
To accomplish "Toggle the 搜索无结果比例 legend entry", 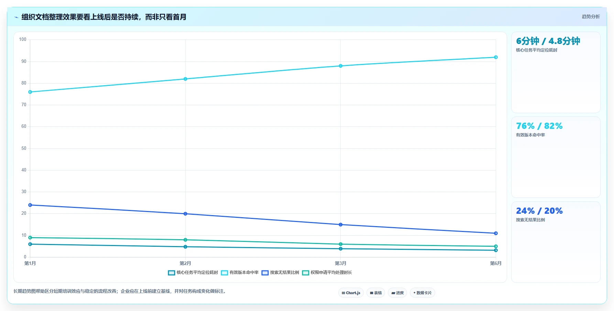I will point(280,273).
